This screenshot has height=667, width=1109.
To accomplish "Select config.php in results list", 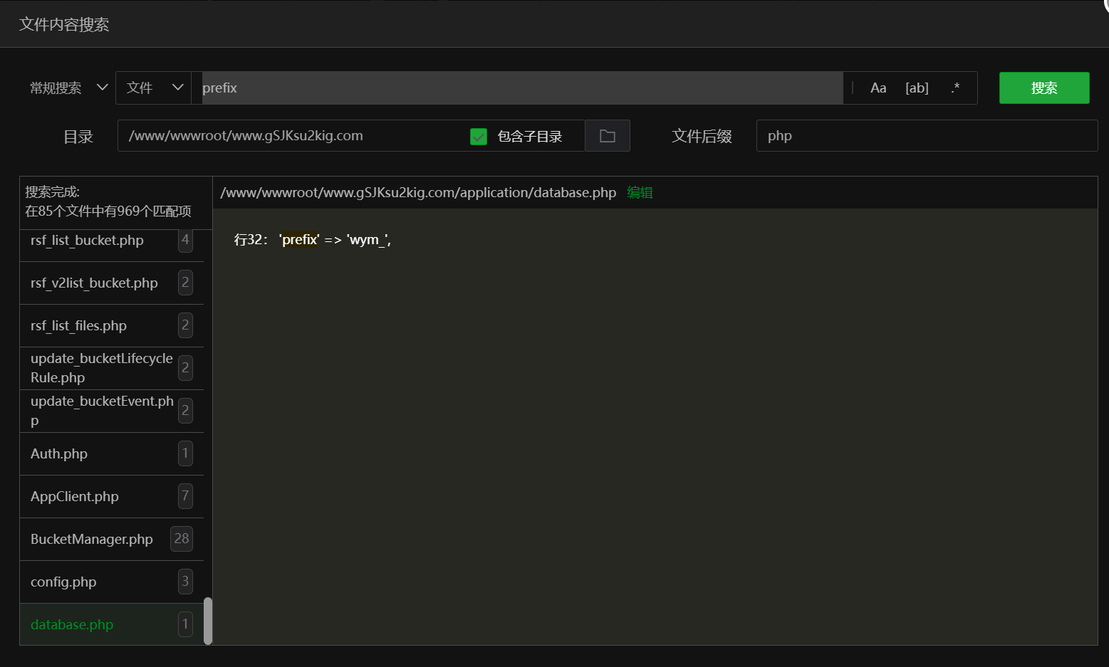I will (63, 582).
